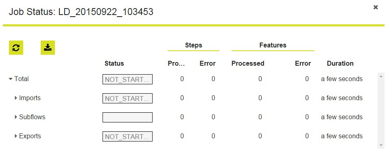
Task: Close the Job Status dialog
Action: [x=376, y=7]
